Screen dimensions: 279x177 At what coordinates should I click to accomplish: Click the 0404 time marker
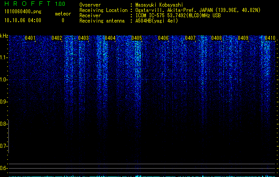tap(110, 38)
